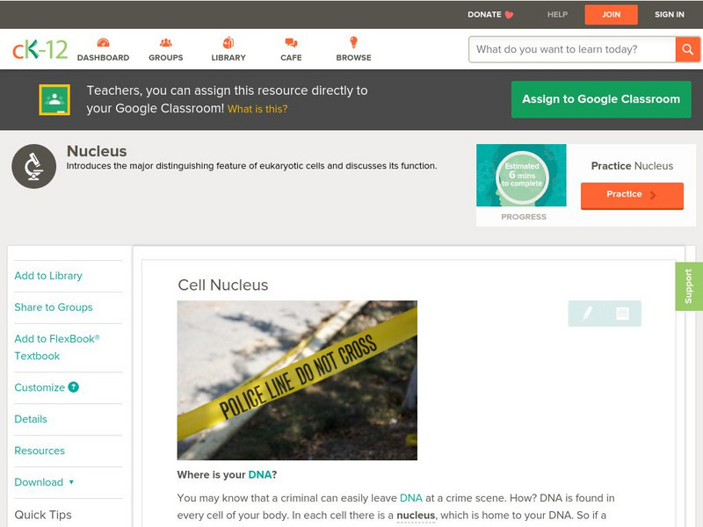Click the highlighter pen tool icon
The width and height of the screenshot is (703, 527).
coord(587,313)
